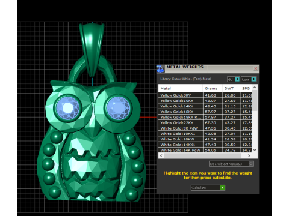Click the 43.27 DWT value

[230, 123]
